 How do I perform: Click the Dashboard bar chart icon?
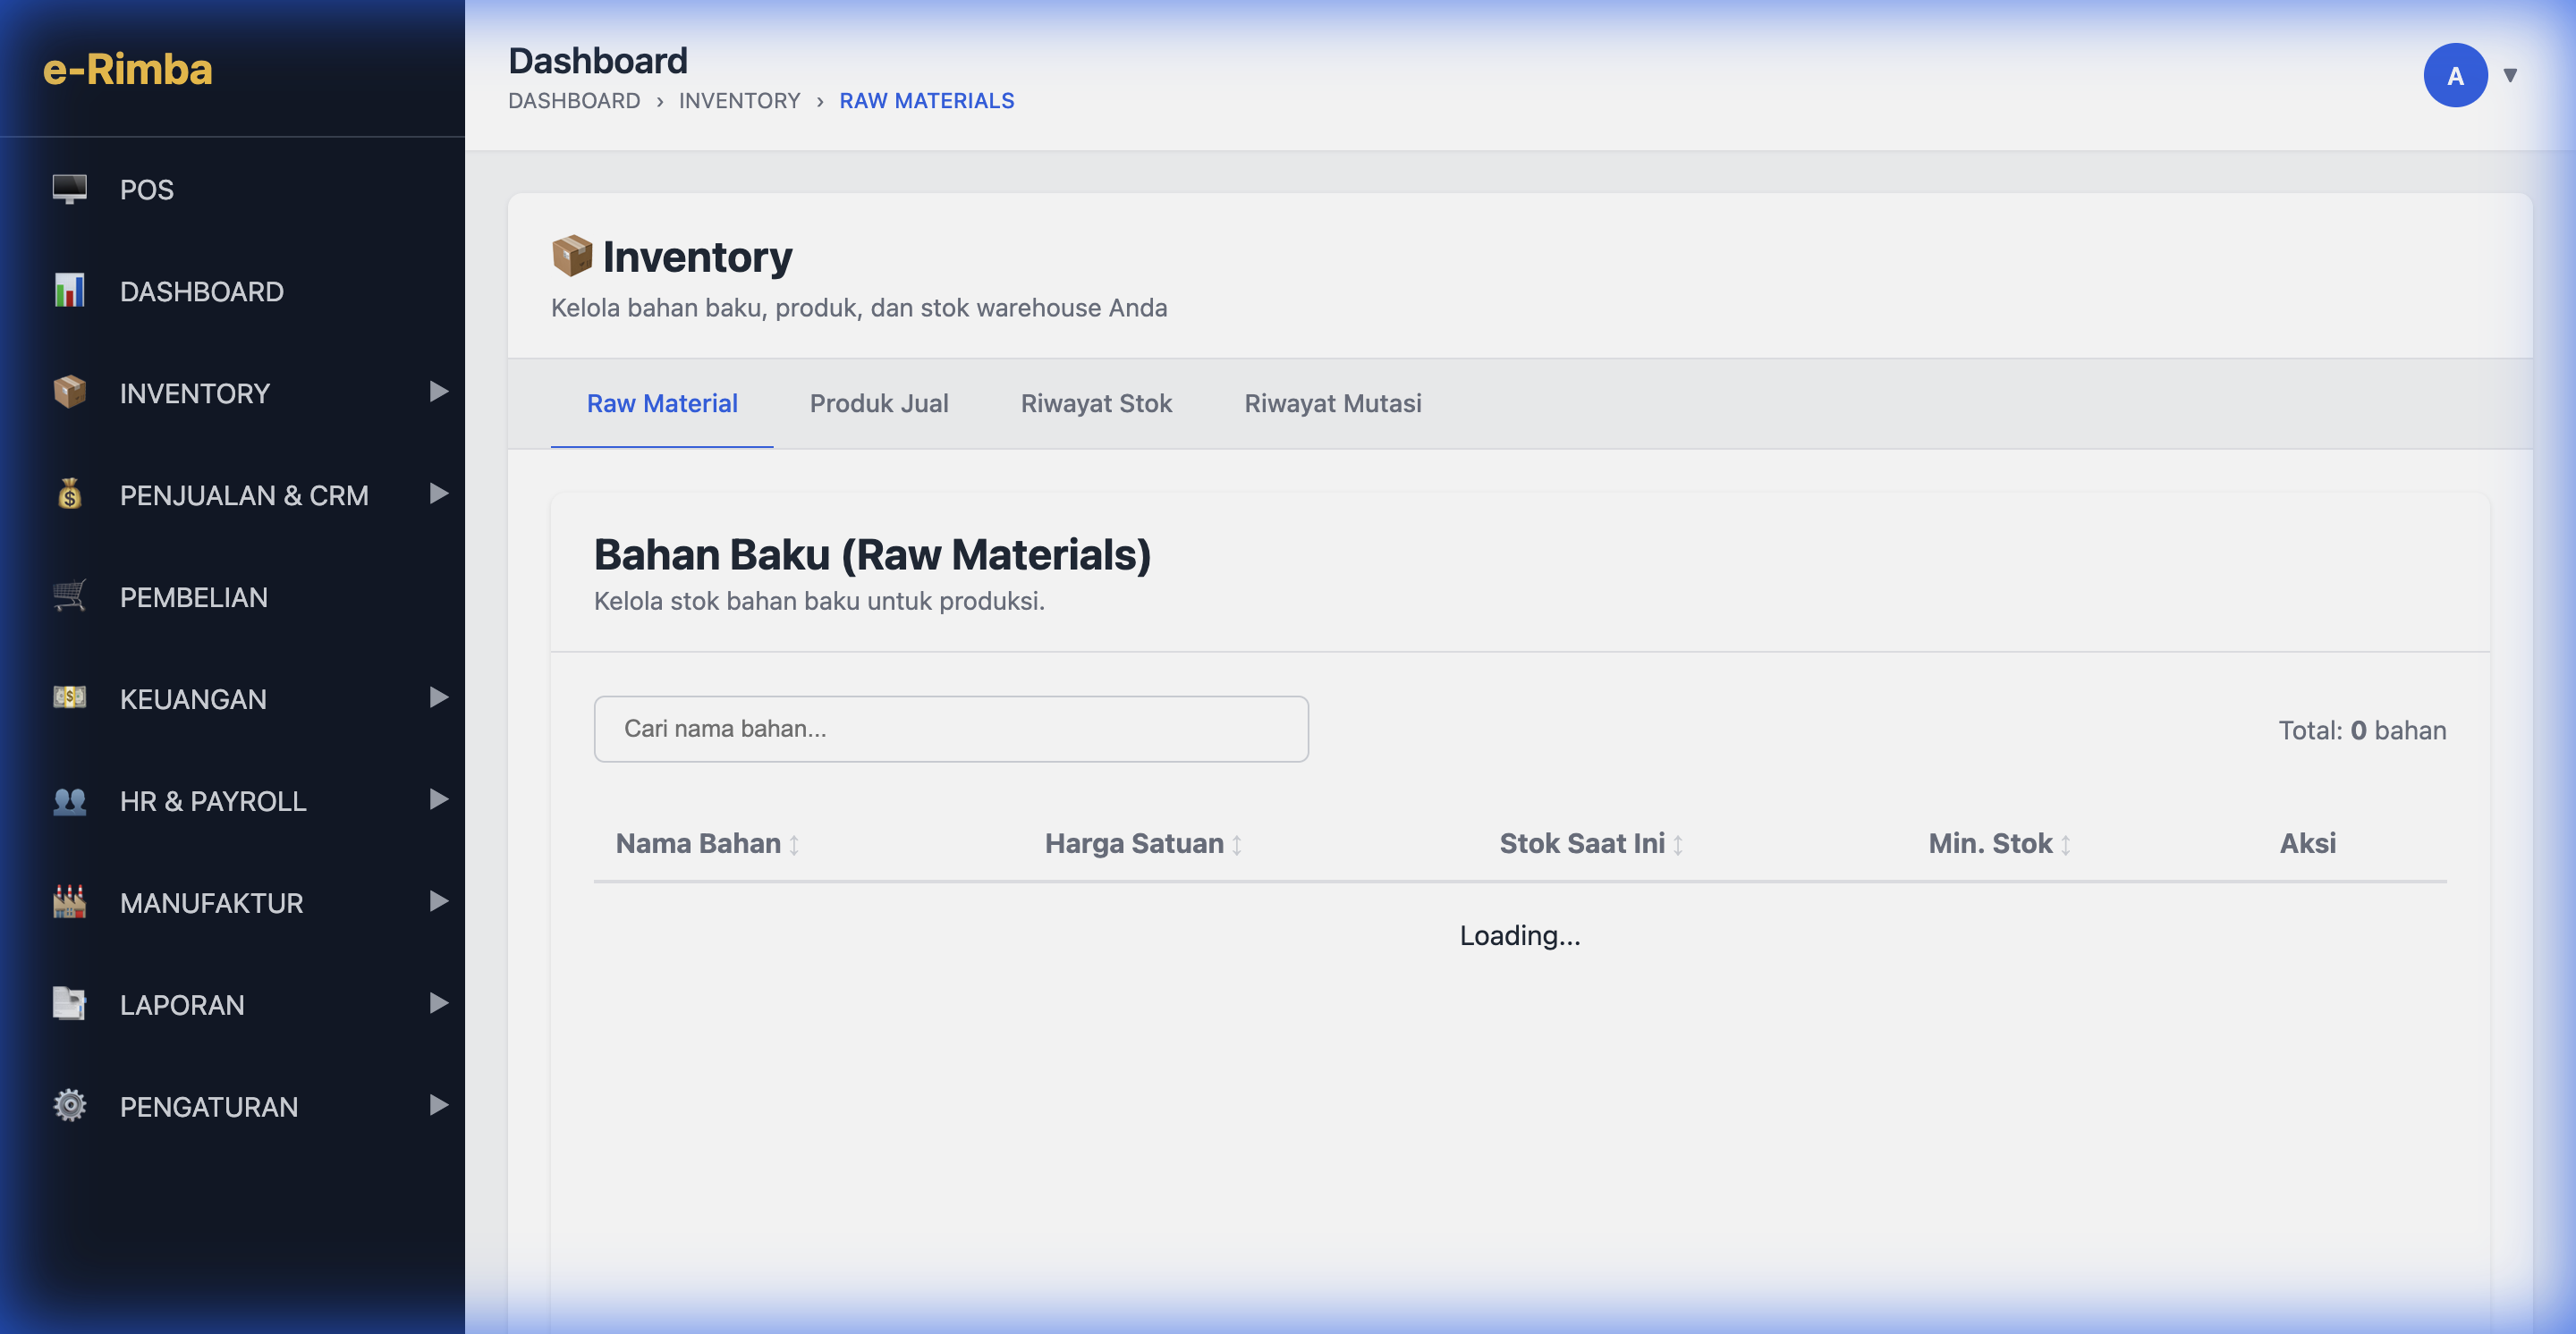(x=69, y=291)
